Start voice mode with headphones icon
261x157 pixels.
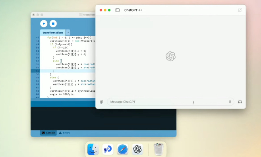(240, 102)
